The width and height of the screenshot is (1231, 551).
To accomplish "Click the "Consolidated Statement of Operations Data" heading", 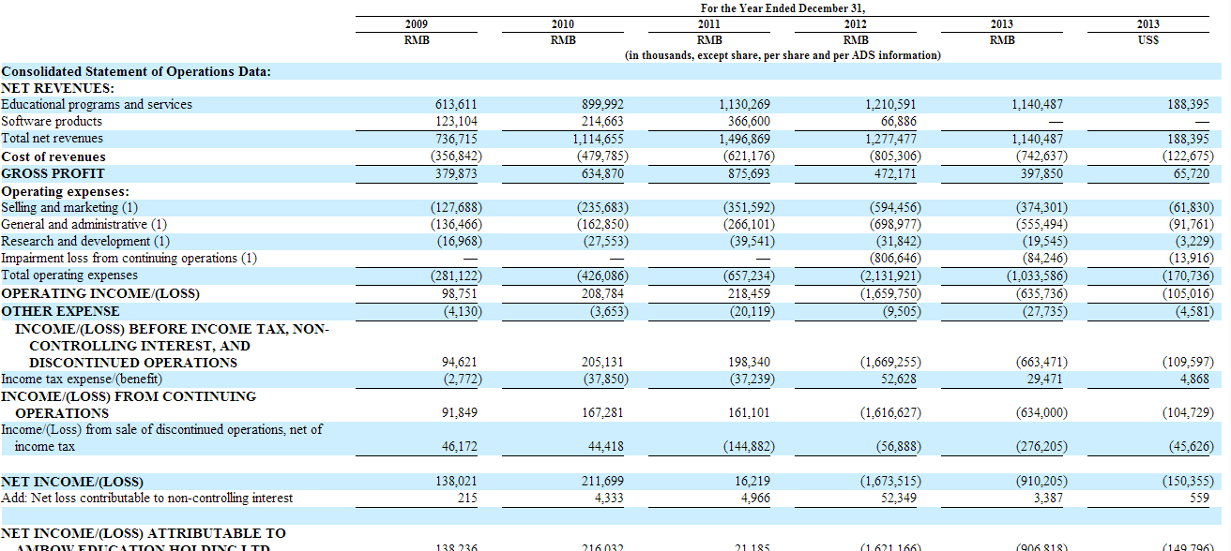I will click(136, 71).
